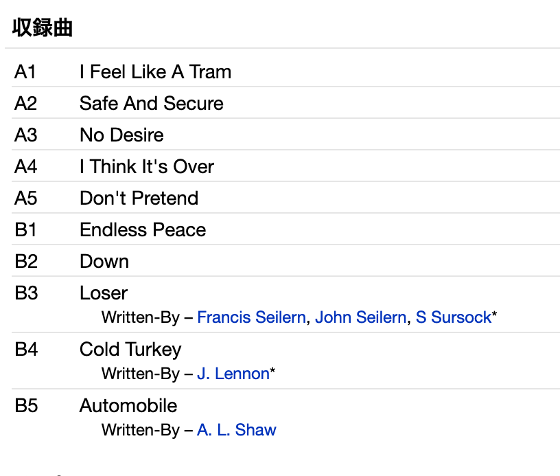Click the Endless Peace track title
Screen dimensions: 560x476
[143, 230]
